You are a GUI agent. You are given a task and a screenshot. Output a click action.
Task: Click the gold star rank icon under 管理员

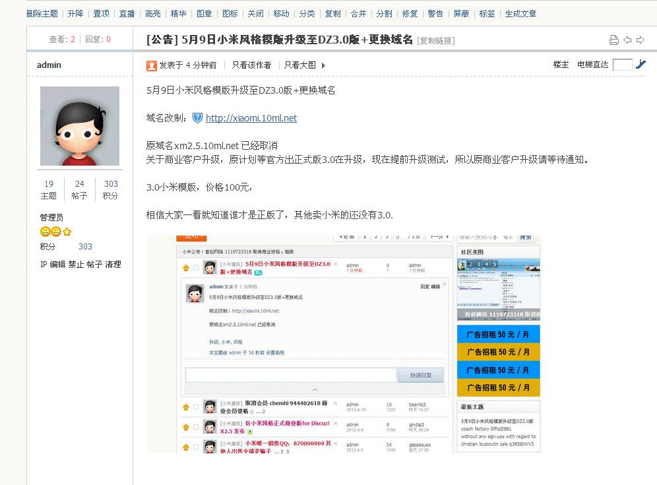[x=67, y=232]
